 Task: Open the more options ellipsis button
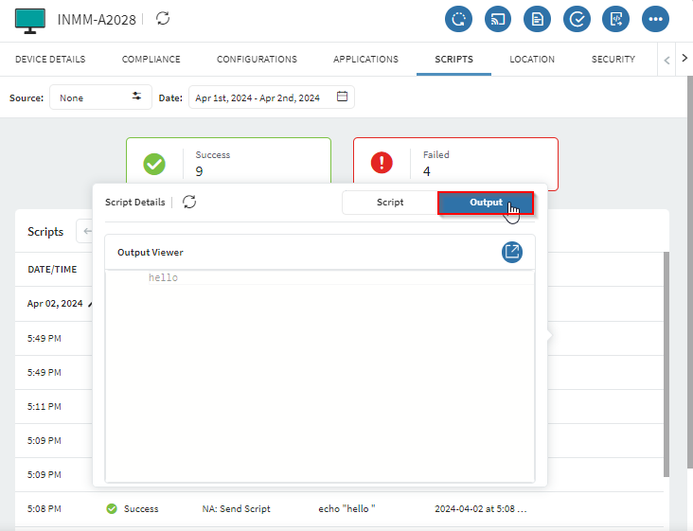655,19
